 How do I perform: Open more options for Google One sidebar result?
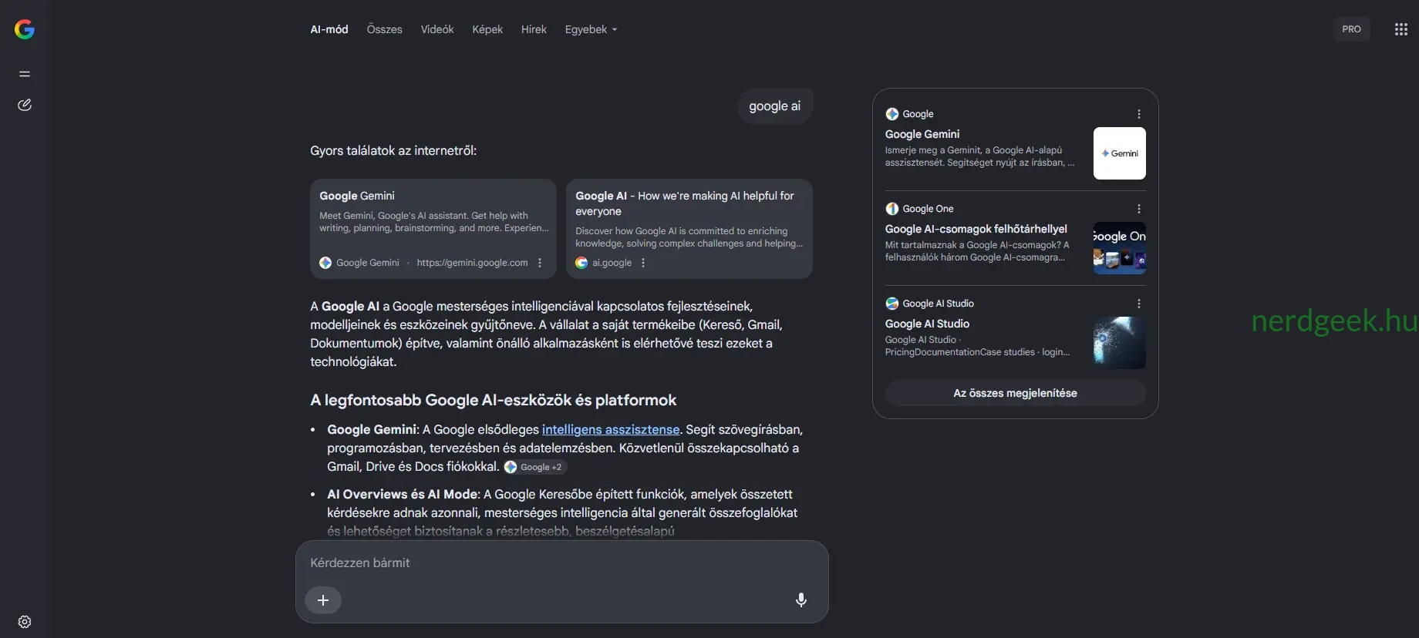tap(1139, 209)
